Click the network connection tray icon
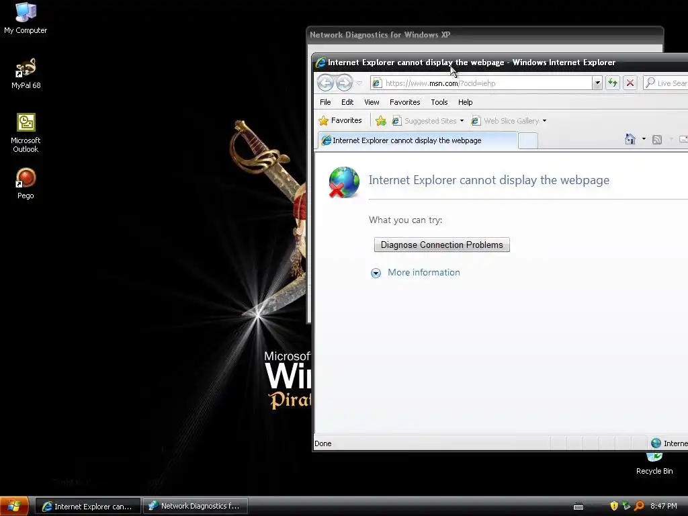Image resolution: width=688 pixels, height=516 pixels. point(626,506)
